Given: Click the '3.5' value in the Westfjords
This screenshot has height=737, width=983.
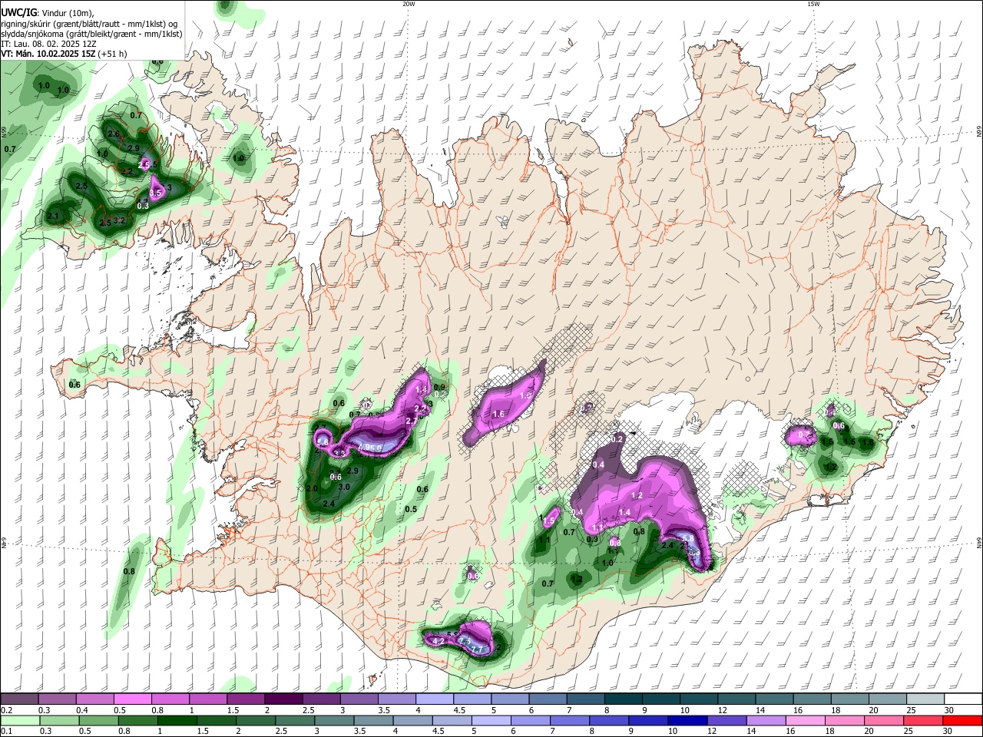Looking at the screenshot, I should pos(156,193).
